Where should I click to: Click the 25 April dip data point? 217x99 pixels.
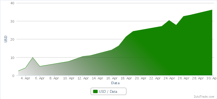point(176,25)
